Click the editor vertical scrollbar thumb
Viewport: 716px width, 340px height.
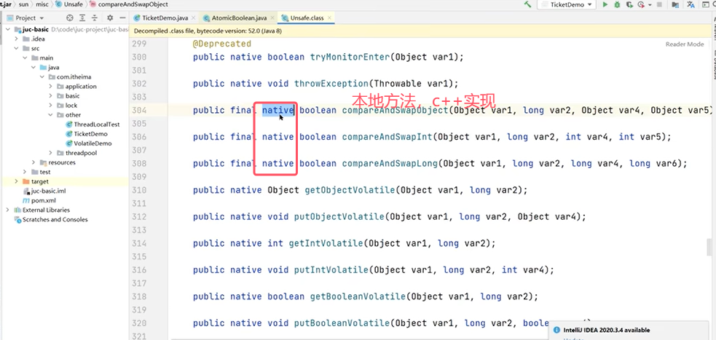tap(709, 248)
